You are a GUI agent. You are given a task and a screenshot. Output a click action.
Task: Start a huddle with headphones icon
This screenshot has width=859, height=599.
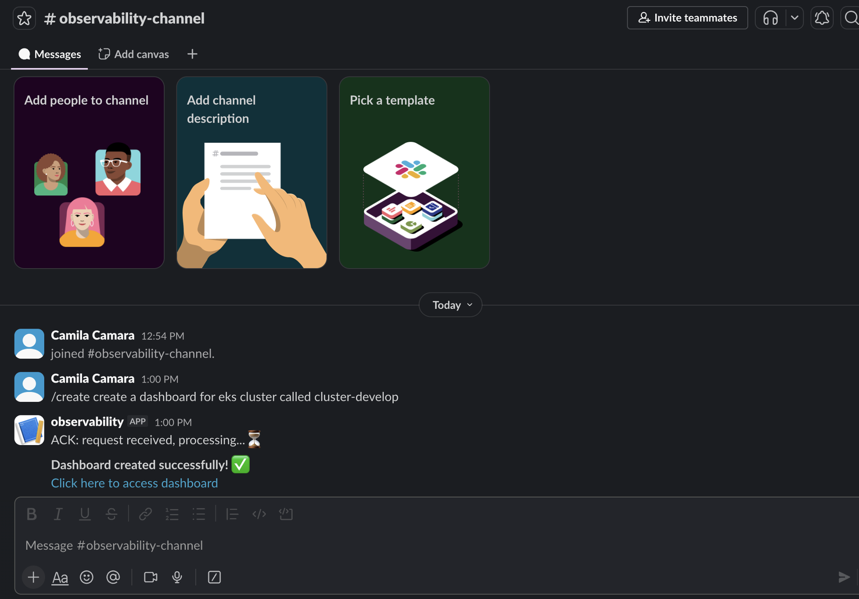click(x=770, y=18)
